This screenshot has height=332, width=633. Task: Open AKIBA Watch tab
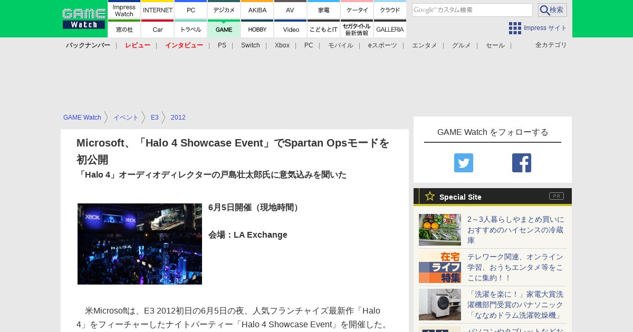[257, 9]
